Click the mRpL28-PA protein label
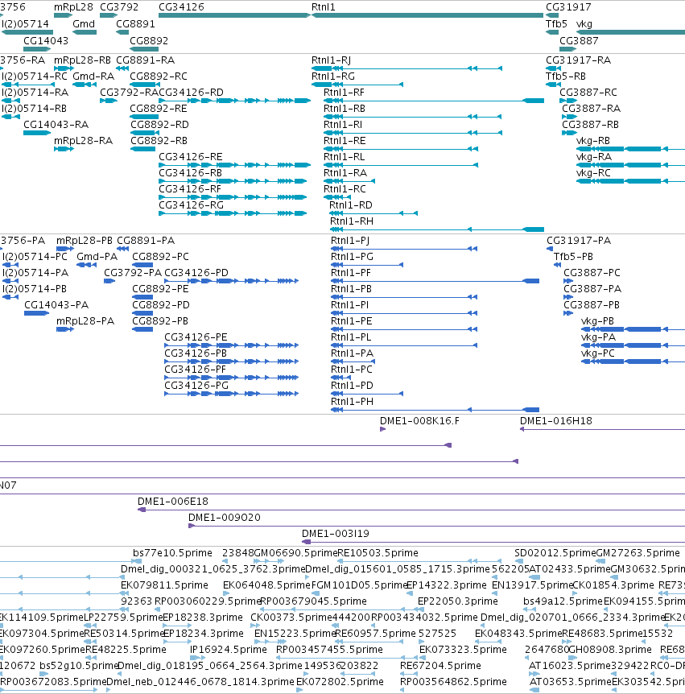This screenshot has width=685, height=694. click(x=85, y=321)
